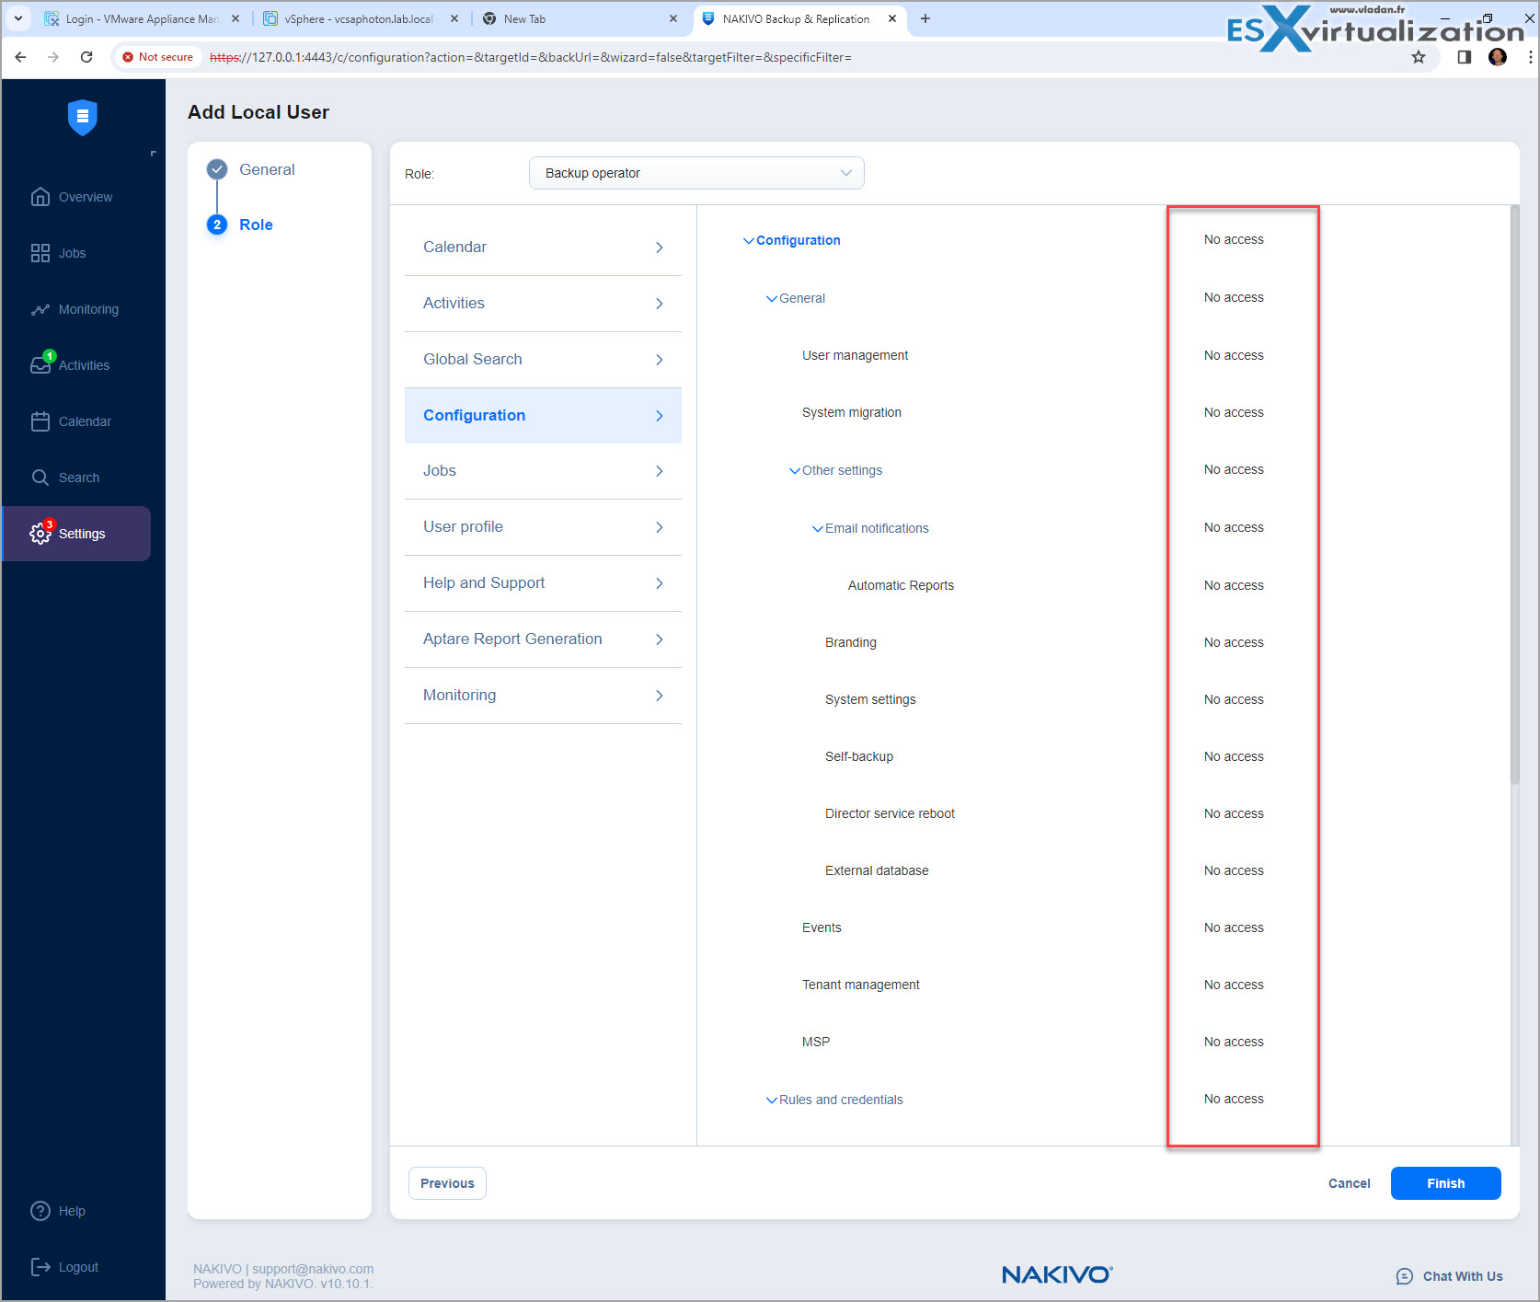This screenshot has height=1302, width=1540.
Task: Switch to Login - VMware Appliance tab
Action: [143, 18]
